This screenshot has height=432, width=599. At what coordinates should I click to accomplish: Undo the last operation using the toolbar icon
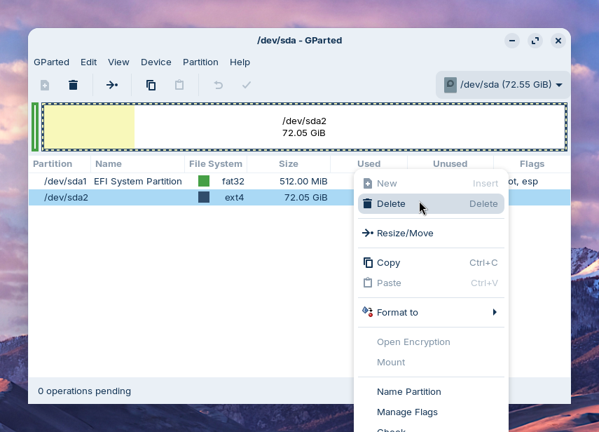218,84
